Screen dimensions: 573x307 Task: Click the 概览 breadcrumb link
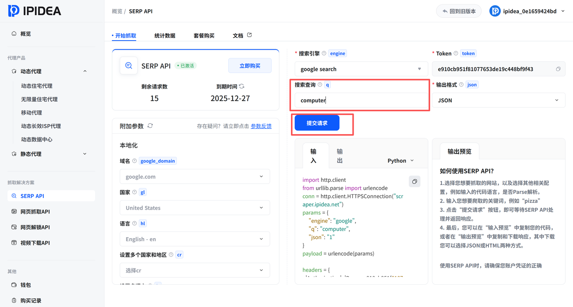(x=117, y=11)
